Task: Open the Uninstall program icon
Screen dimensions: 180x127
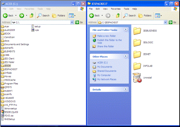Action: [x=137, y=78]
